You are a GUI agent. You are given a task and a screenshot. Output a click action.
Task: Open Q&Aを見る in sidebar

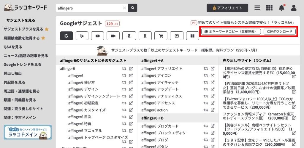tap(13, 47)
